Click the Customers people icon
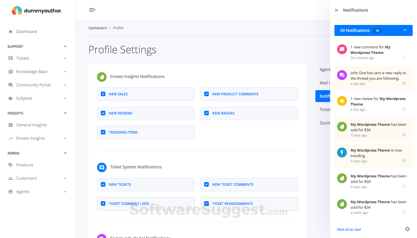 tap(11, 178)
